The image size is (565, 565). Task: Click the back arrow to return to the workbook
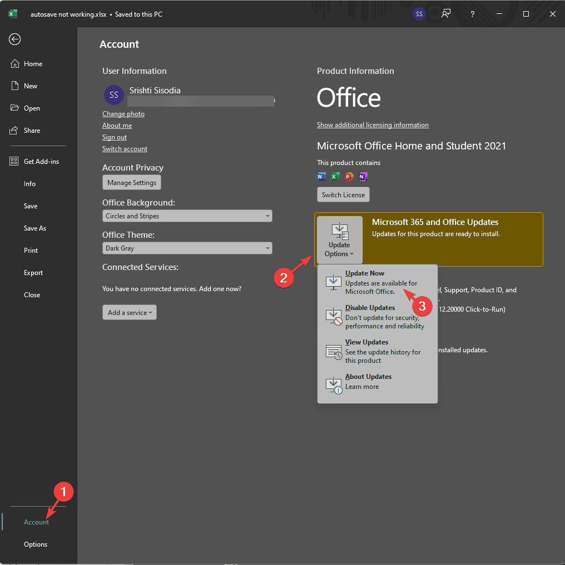[14, 39]
